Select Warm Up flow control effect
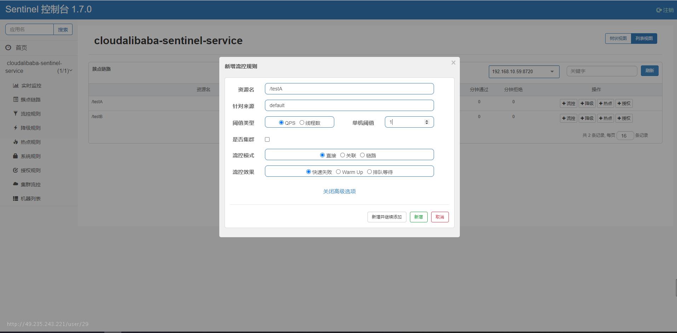The image size is (677, 333). pos(338,172)
